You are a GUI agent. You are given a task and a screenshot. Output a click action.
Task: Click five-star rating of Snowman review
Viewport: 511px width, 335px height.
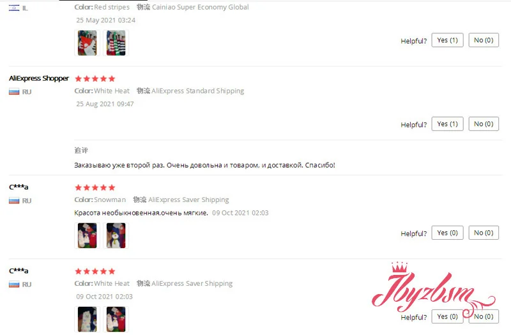(x=95, y=187)
